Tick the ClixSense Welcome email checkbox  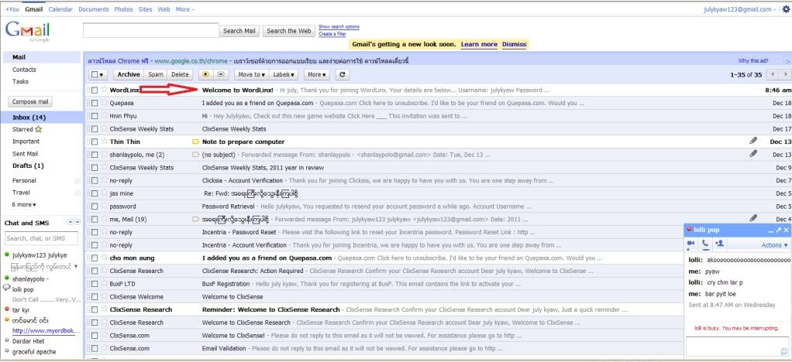point(95,296)
